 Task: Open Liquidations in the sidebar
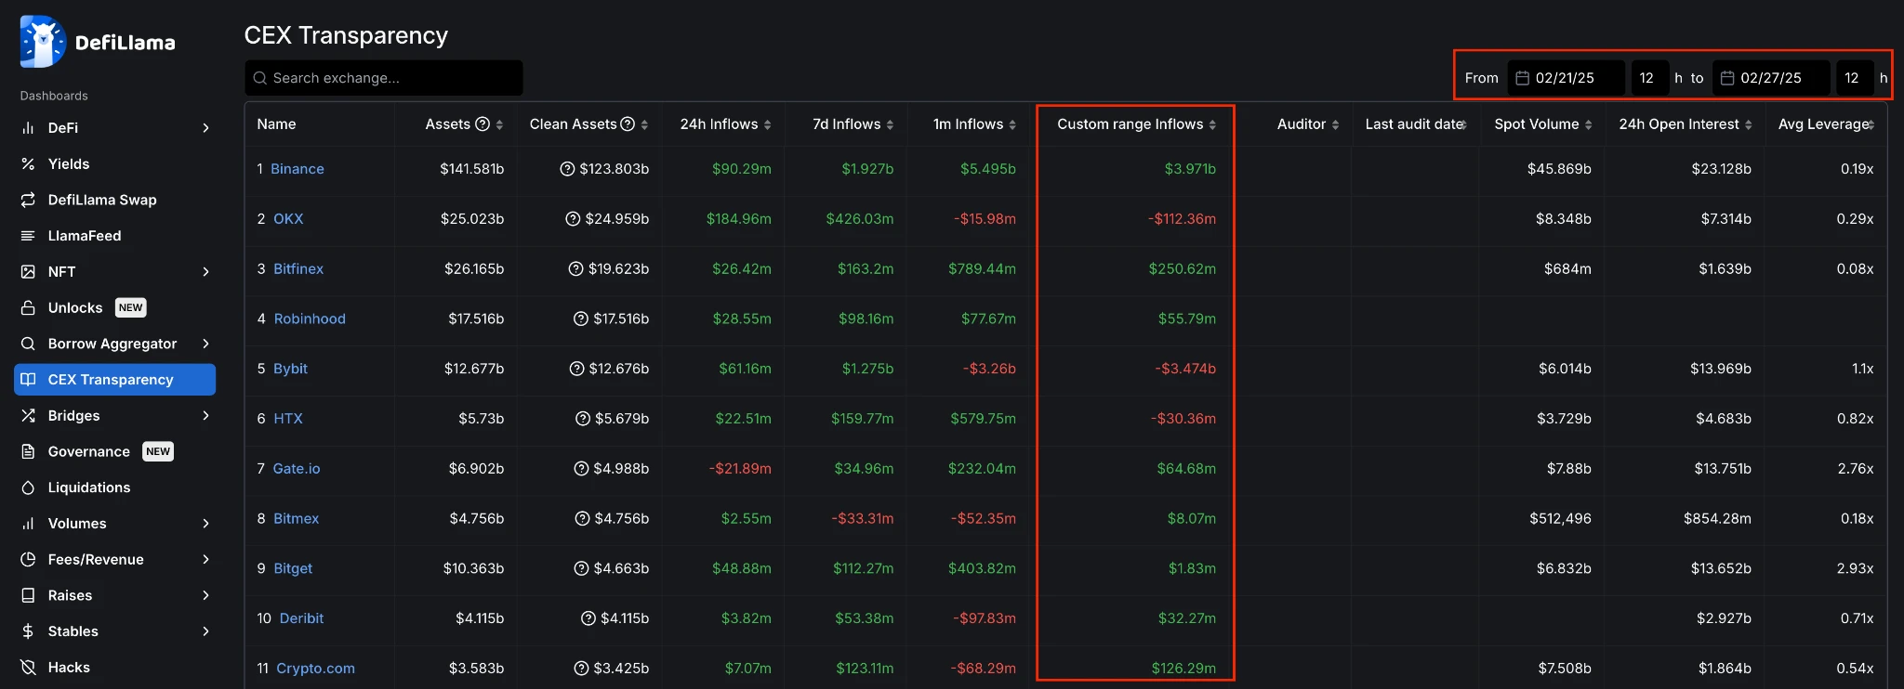[x=88, y=487]
